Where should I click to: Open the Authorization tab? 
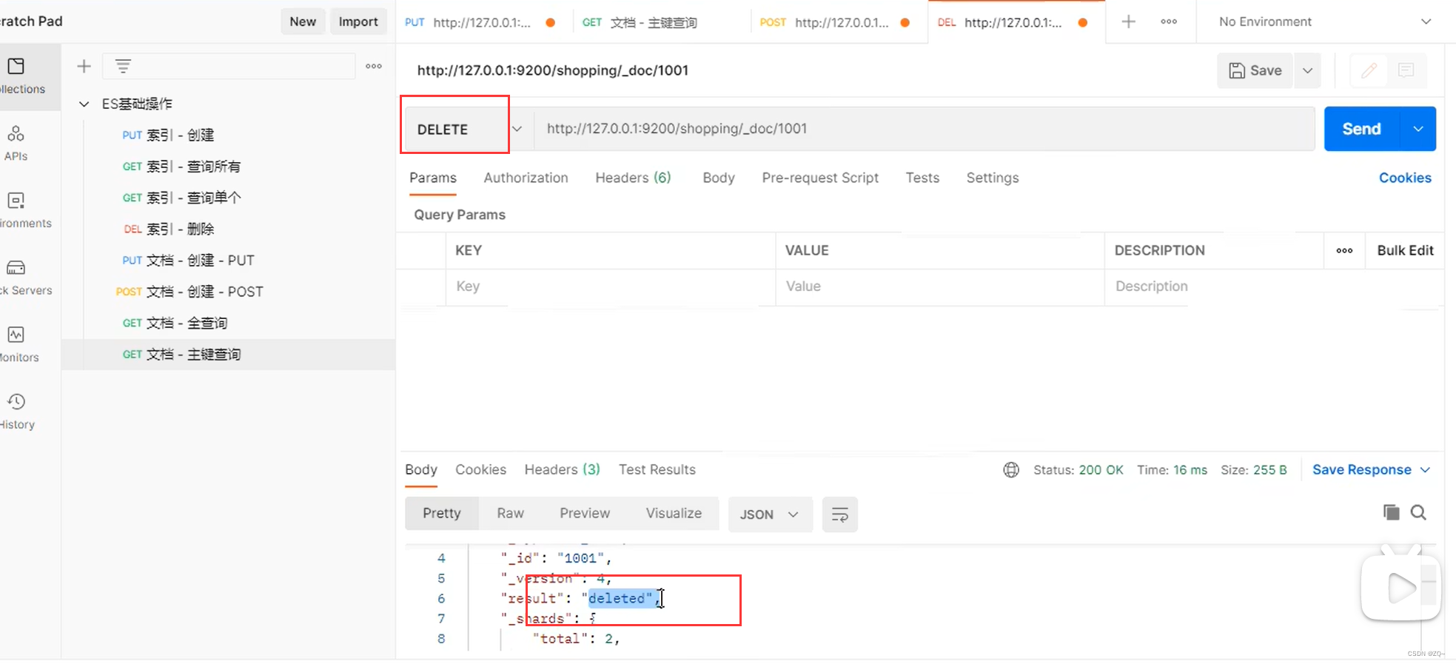(526, 178)
